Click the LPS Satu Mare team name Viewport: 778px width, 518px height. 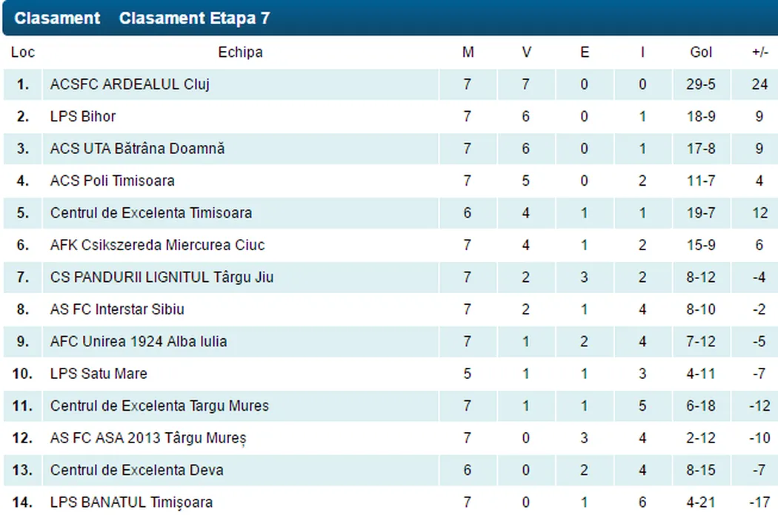[99, 374]
